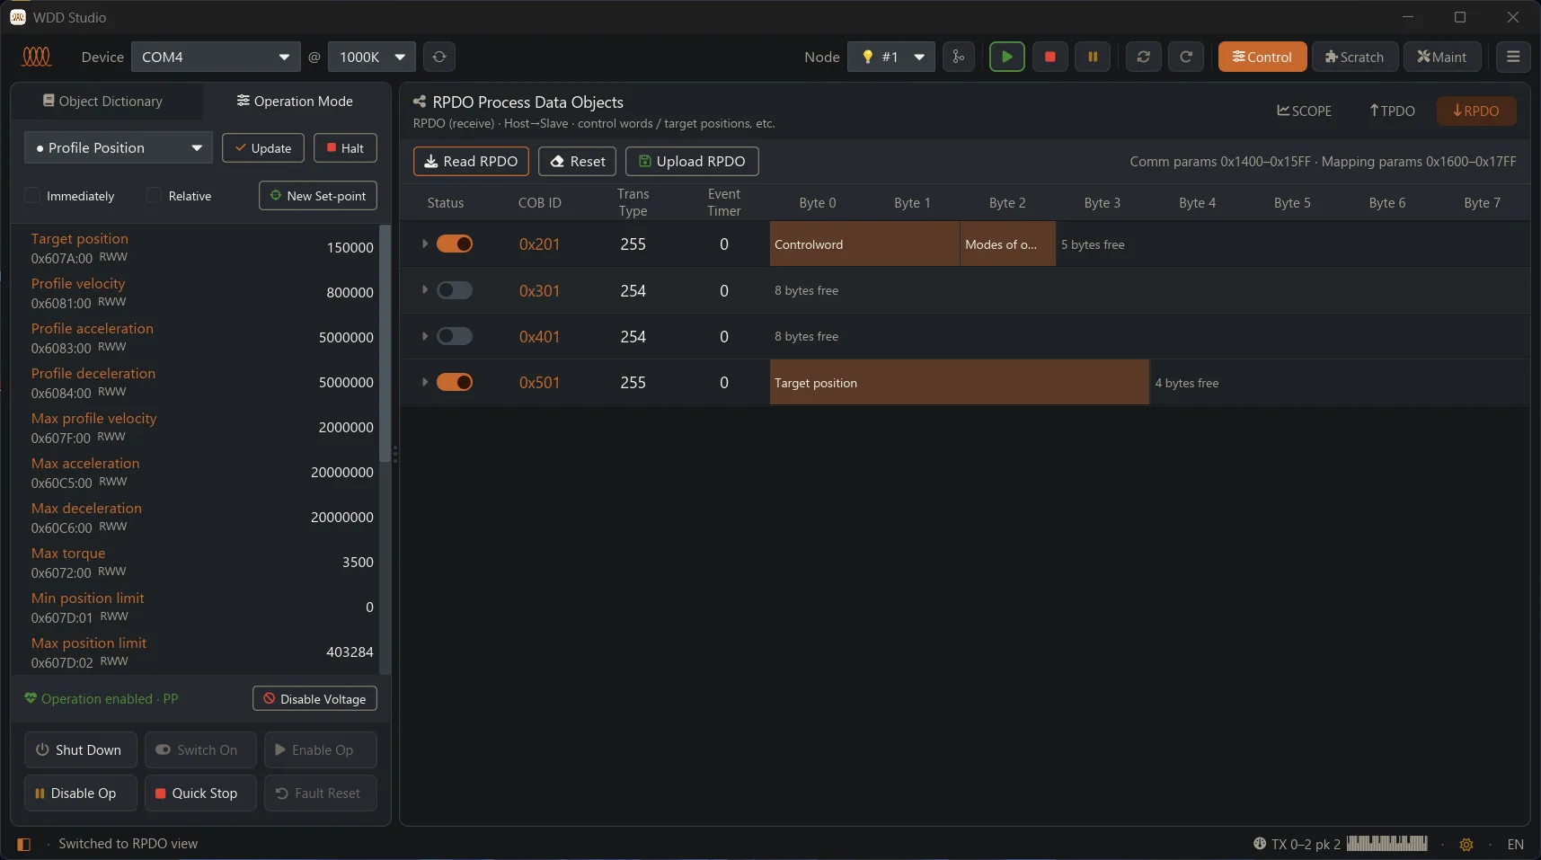The image size is (1541, 860).
Task: Check the Relative checkbox
Action: tap(154, 195)
